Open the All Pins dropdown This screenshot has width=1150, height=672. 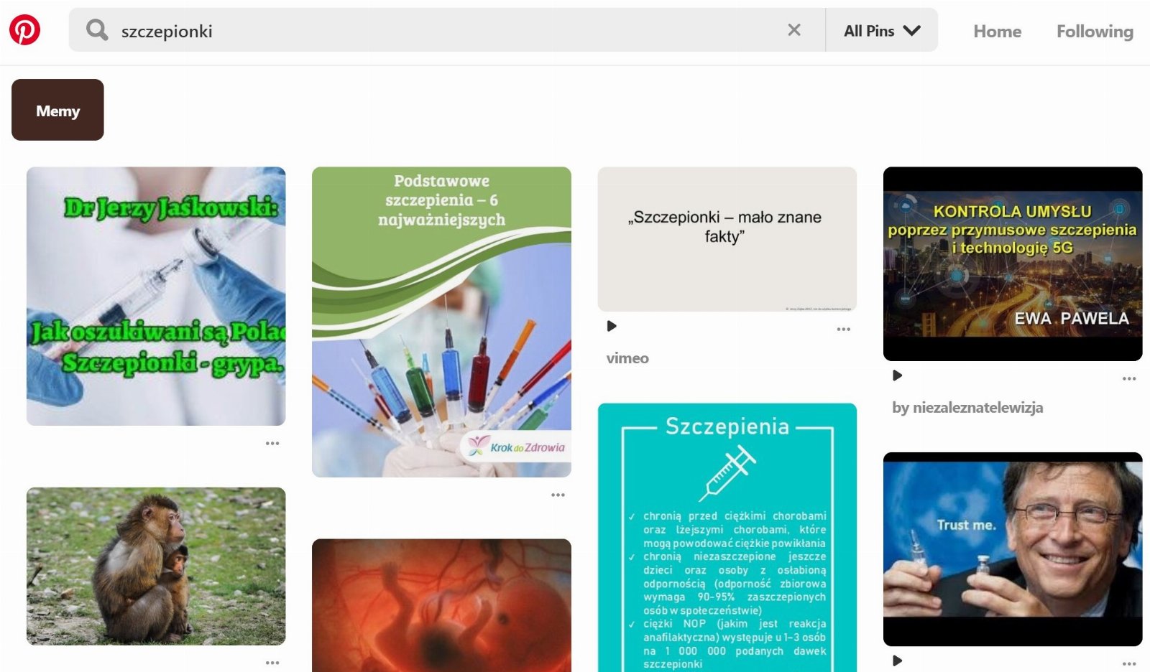(882, 30)
